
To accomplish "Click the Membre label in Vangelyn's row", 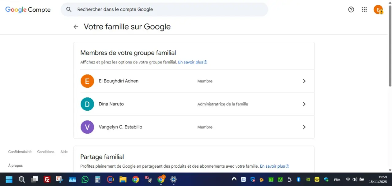I will coord(205,127).
